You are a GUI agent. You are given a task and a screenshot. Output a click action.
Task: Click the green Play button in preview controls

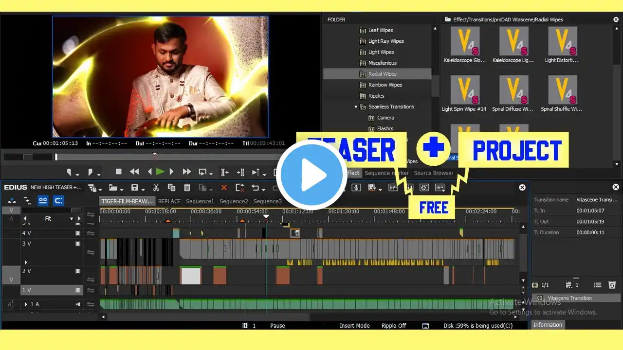160,172
